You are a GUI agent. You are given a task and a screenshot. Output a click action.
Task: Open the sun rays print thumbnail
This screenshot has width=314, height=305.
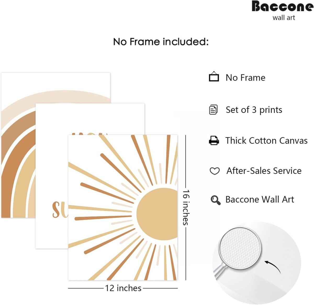click(x=123, y=207)
